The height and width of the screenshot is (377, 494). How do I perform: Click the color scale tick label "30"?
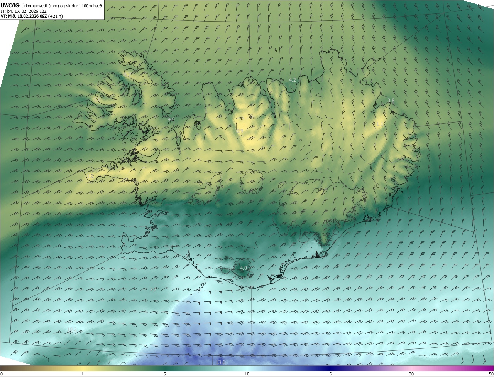coord(411,374)
